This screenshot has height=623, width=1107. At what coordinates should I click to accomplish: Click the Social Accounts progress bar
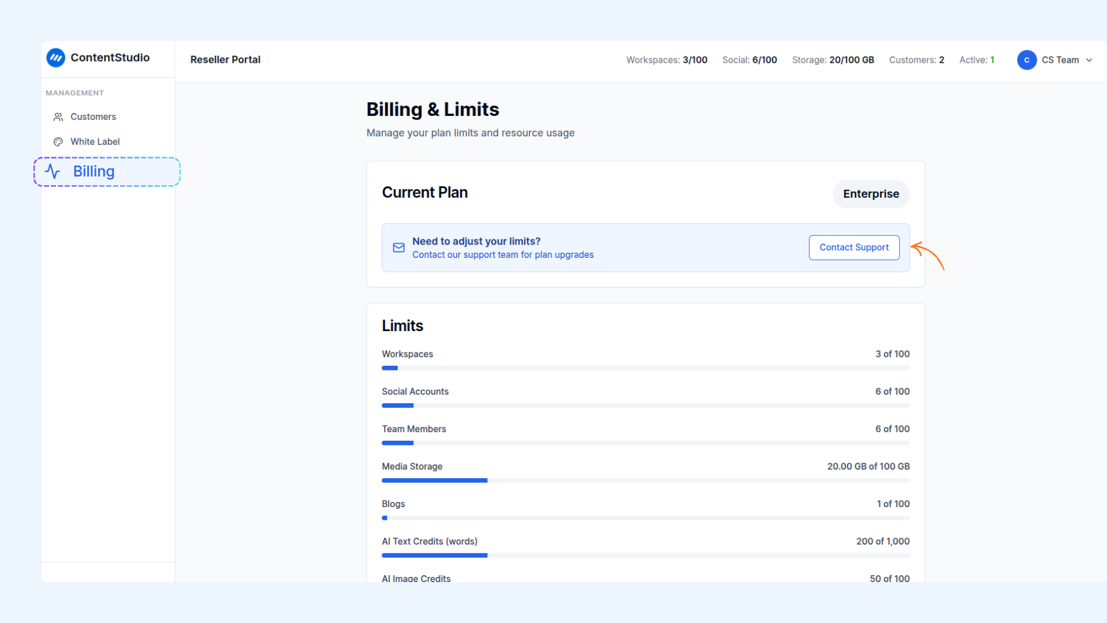645,406
